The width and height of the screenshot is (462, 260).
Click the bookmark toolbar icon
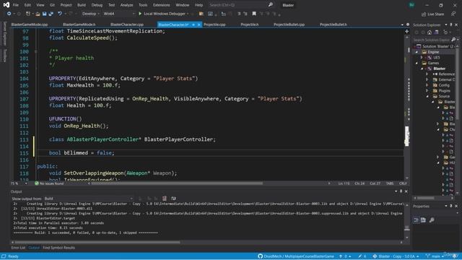(254, 14)
